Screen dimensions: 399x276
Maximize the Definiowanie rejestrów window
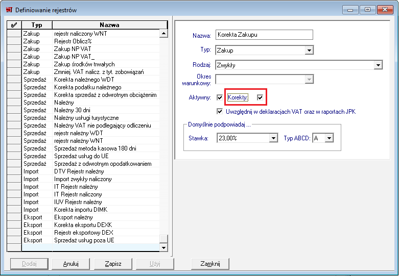(367, 10)
